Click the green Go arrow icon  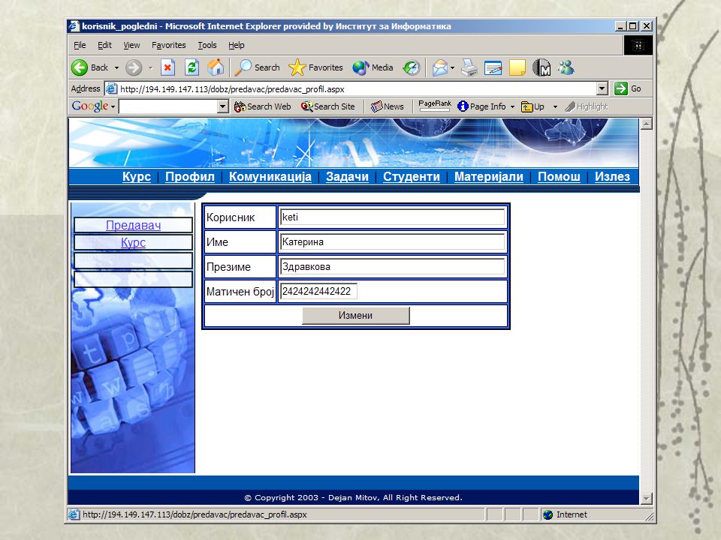click(x=621, y=88)
